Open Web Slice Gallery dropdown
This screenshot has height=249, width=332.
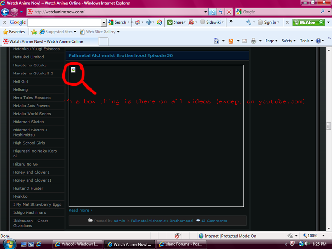[100, 32]
